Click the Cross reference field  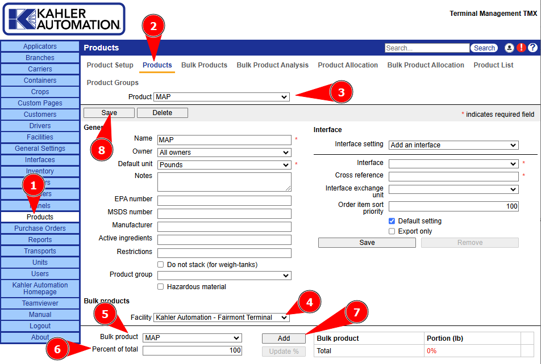click(x=453, y=176)
